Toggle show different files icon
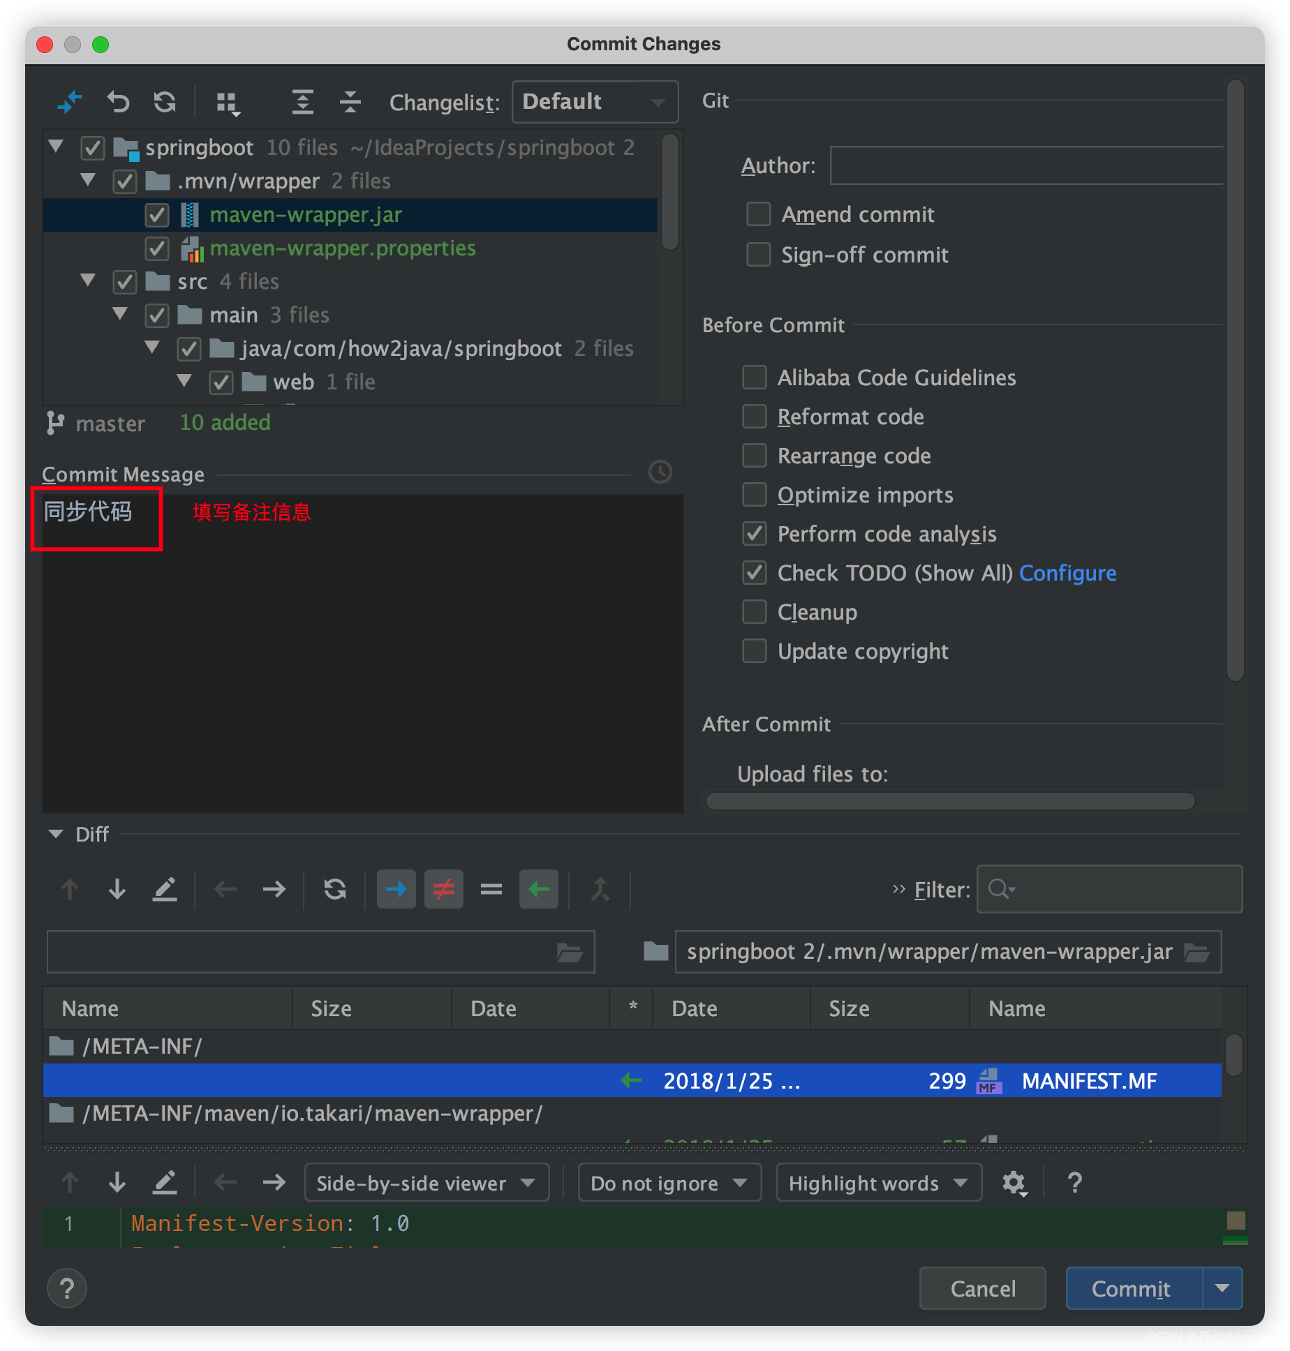 444,889
